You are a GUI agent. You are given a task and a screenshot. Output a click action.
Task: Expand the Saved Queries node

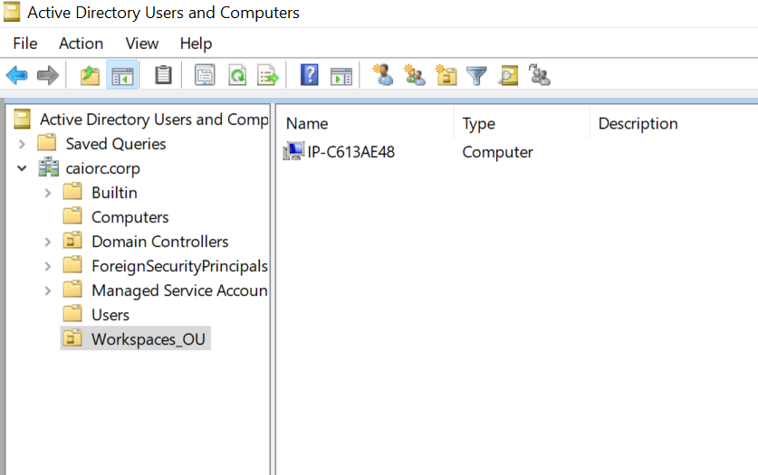pos(22,144)
